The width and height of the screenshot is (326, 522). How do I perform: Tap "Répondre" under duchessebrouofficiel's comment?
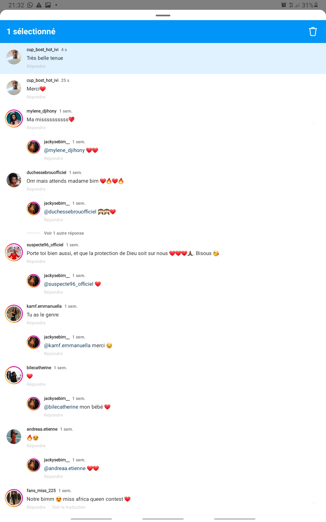tap(36, 189)
